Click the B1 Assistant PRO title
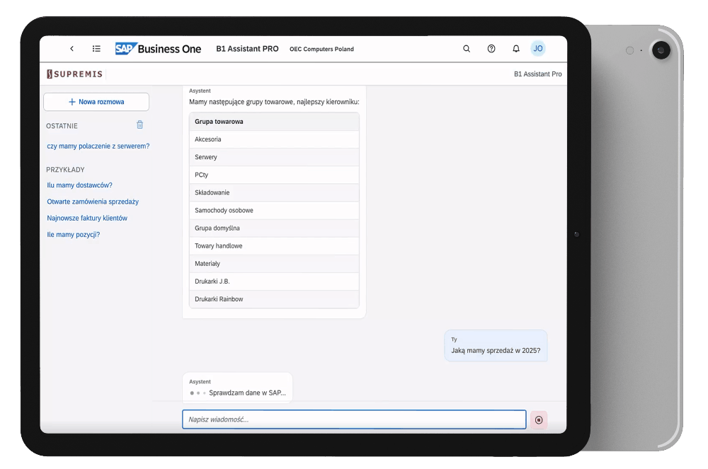 coord(247,49)
